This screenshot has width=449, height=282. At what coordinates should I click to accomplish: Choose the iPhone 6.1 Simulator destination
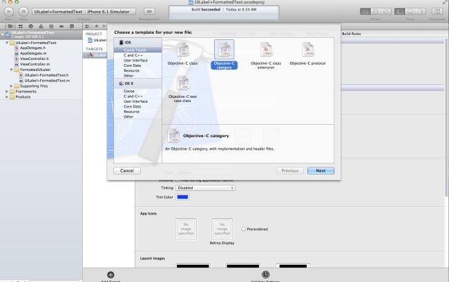point(108,12)
